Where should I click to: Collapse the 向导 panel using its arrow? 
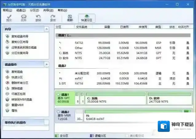[46, 29]
